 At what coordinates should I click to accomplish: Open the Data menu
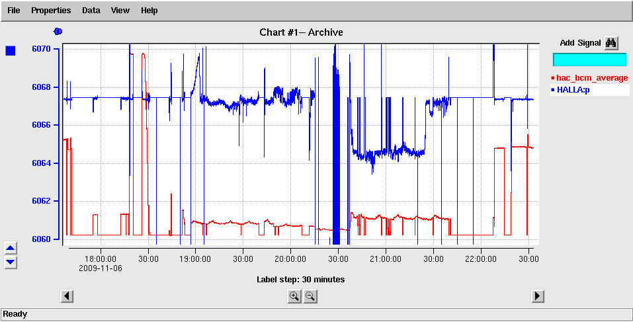coord(91,11)
